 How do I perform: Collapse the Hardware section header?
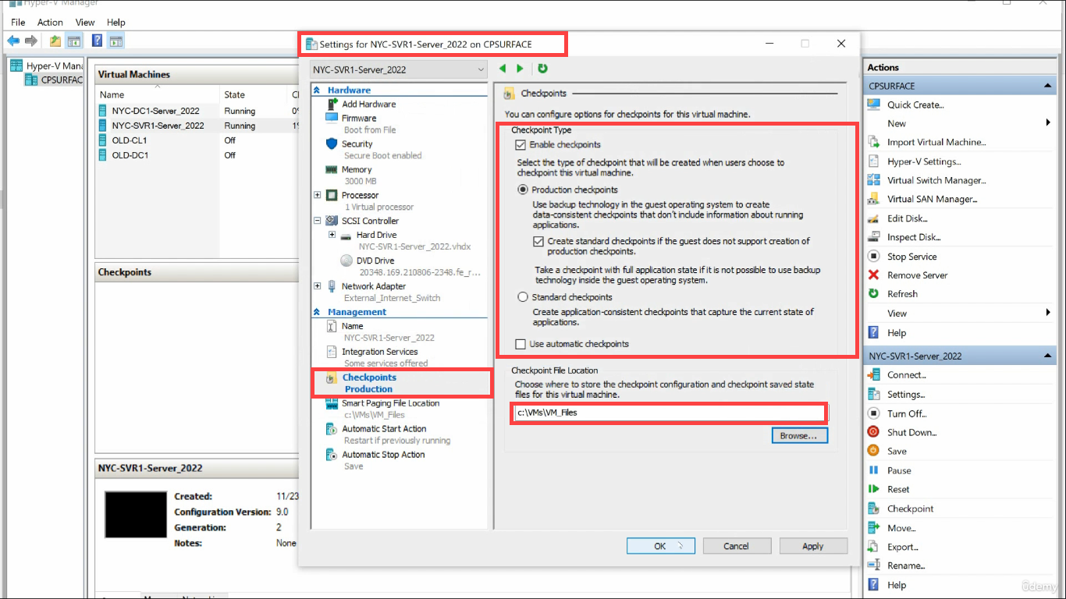pyautogui.click(x=317, y=90)
